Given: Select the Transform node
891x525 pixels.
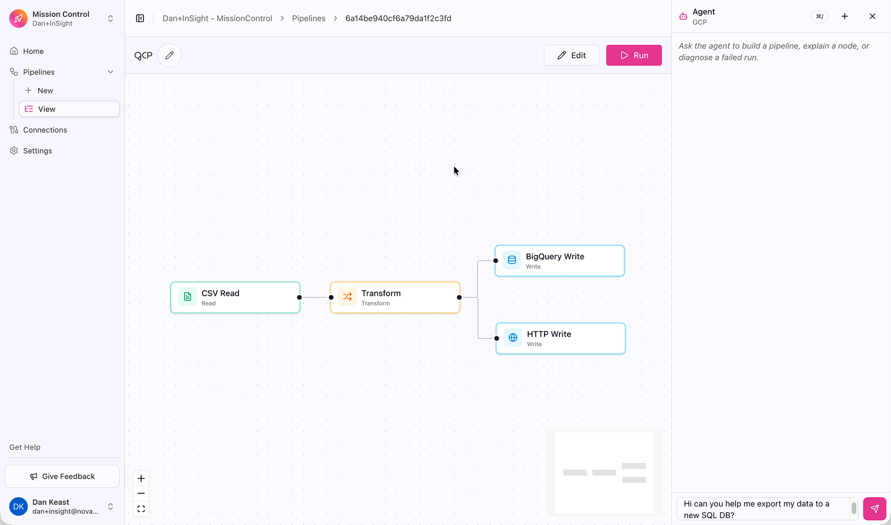Looking at the screenshot, I should point(395,298).
